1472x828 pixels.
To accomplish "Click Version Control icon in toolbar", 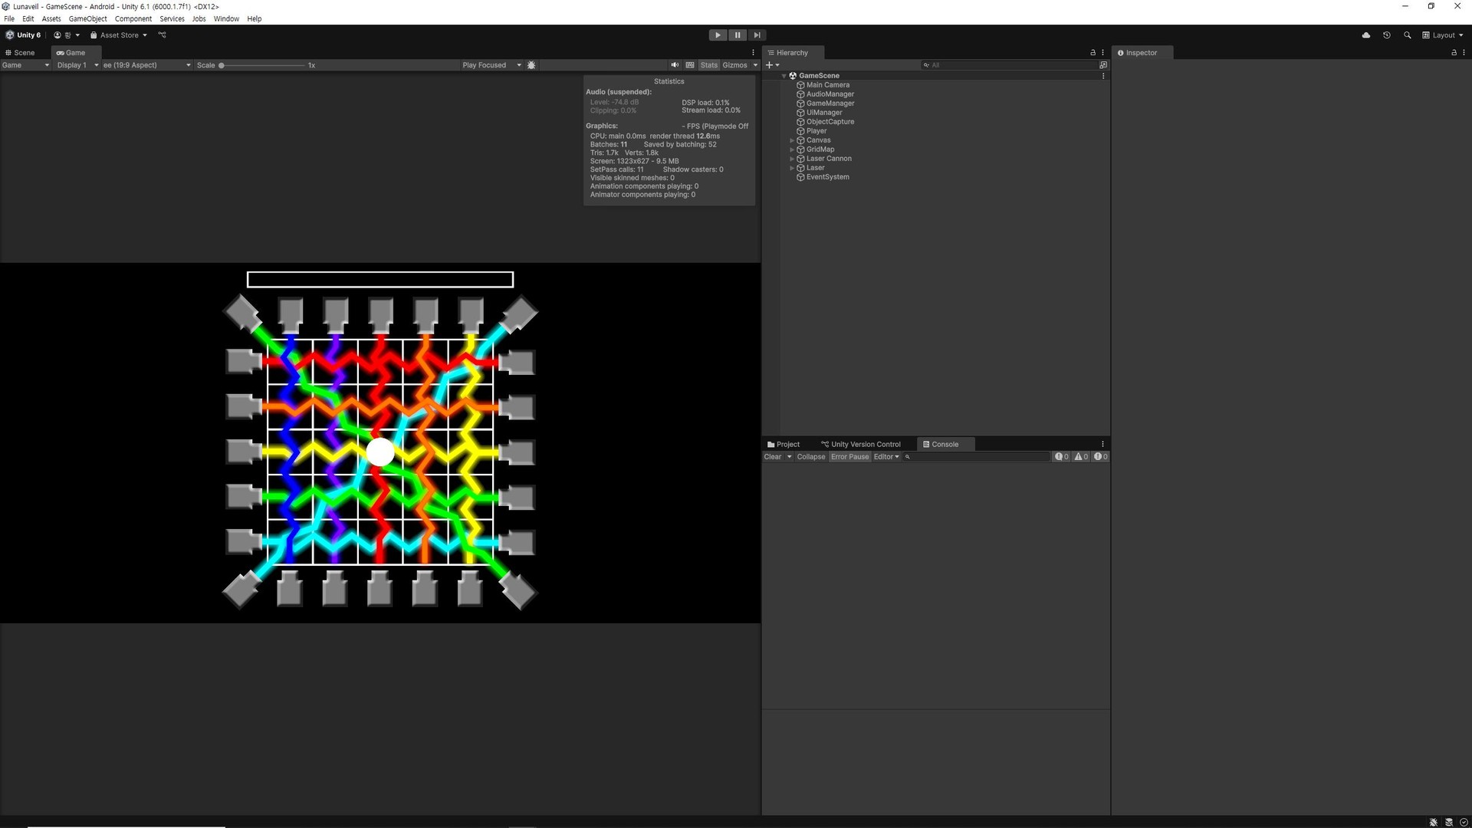I will pos(162,35).
